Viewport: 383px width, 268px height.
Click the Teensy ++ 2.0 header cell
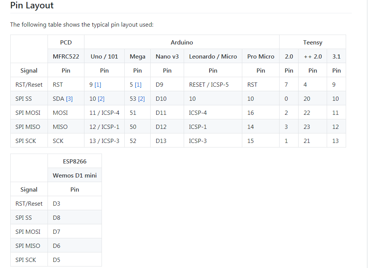coord(313,56)
